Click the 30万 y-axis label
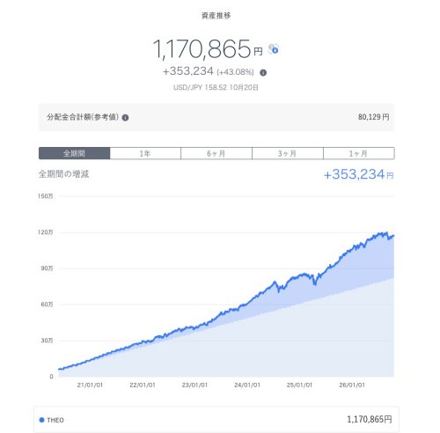The height and width of the screenshot is (433, 440). pyautogui.click(x=47, y=341)
